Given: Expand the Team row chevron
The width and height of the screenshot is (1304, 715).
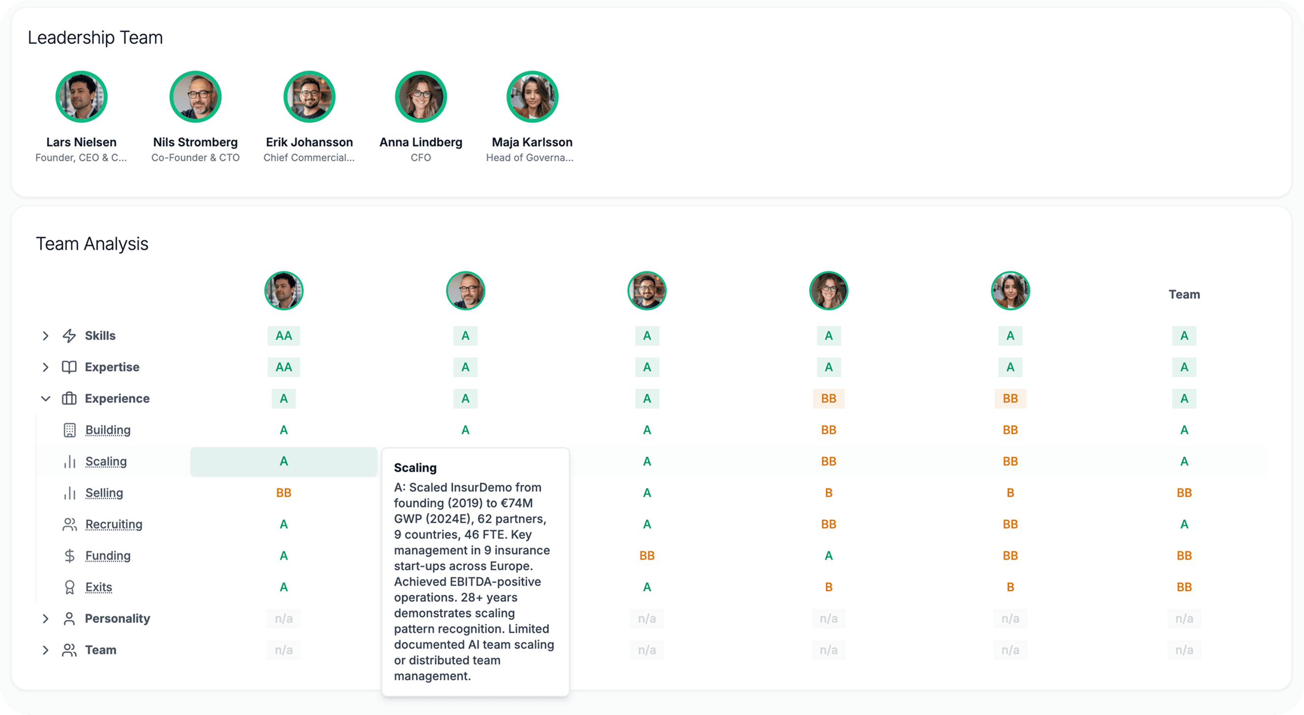Looking at the screenshot, I should (46, 650).
